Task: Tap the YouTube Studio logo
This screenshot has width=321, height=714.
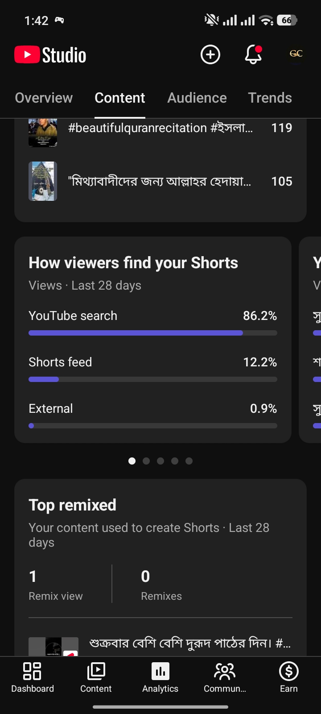Action: pyautogui.click(x=50, y=55)
